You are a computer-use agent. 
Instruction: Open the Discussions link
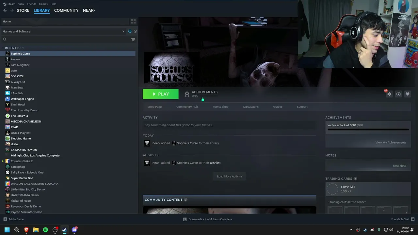tap(251, 107)
